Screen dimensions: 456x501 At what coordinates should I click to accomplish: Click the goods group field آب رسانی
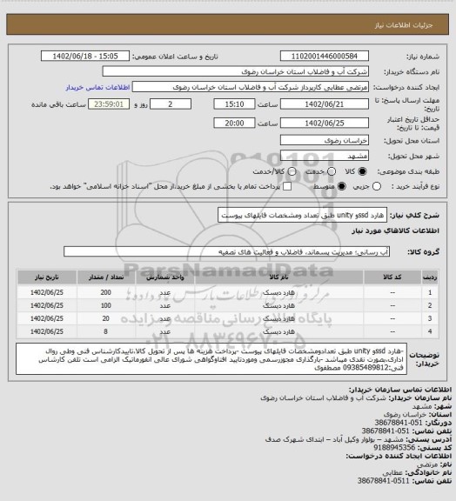point(226,252)
